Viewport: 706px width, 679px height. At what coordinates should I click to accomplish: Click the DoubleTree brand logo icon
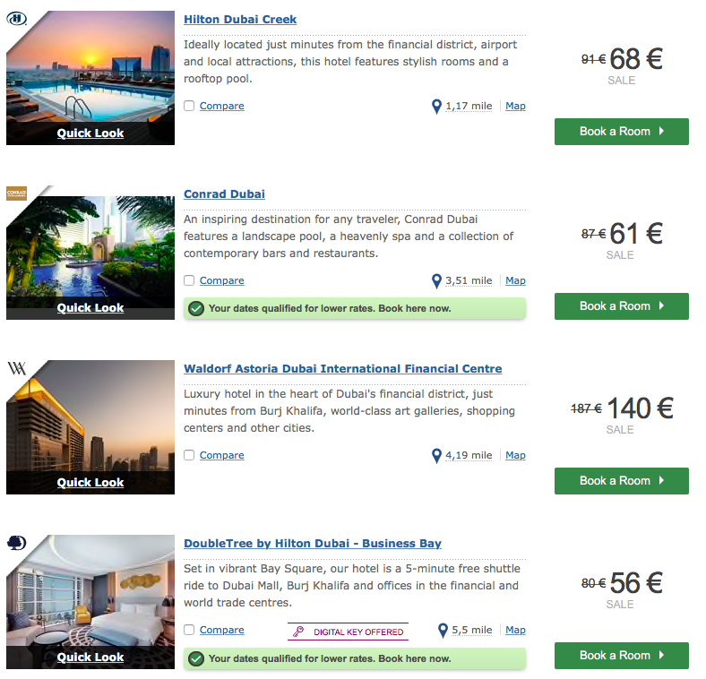(x=16, y=543)
